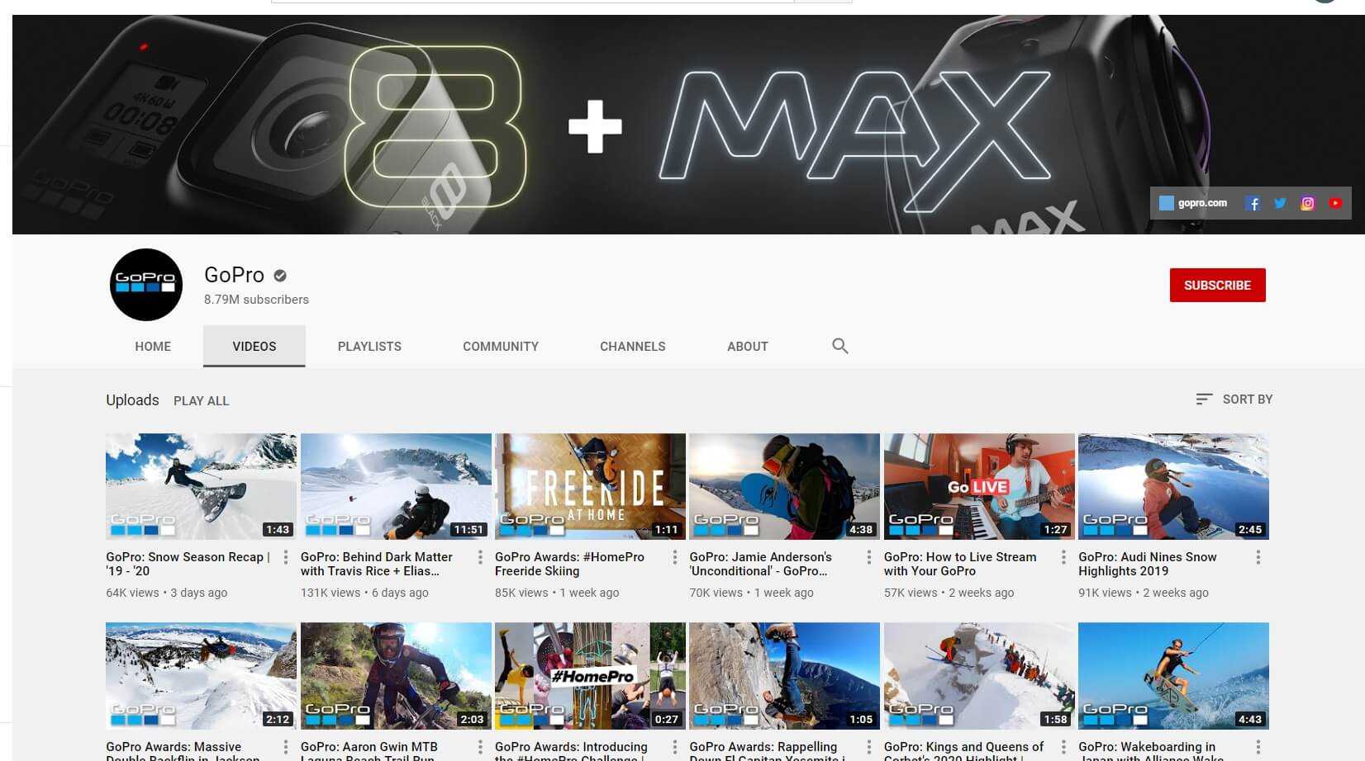Visit gopro.com link in banner
This screenshot has width=1365, height=761.
[x=1193, y=203]
